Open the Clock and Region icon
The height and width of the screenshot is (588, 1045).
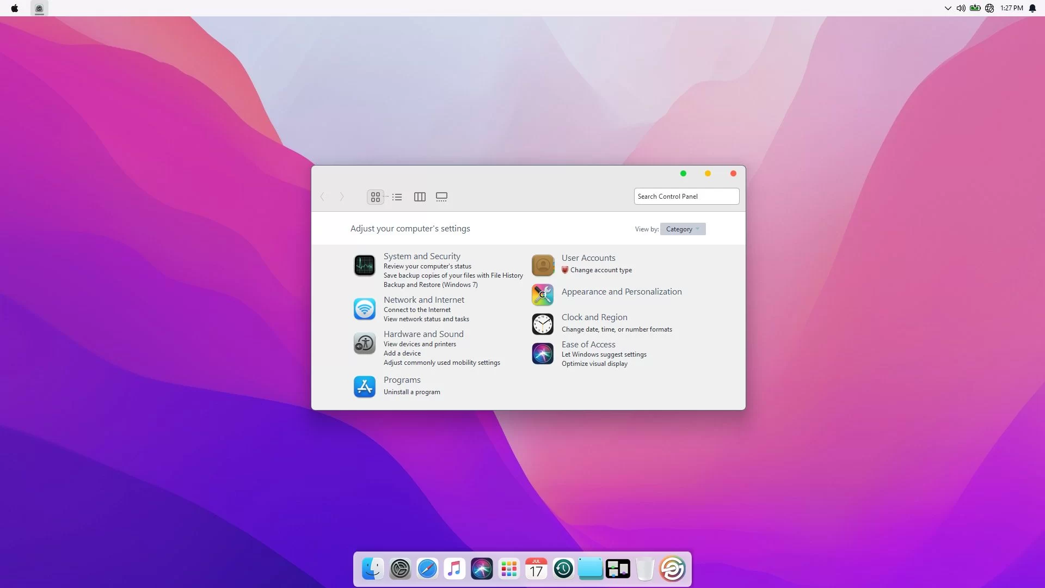(543, 324)
